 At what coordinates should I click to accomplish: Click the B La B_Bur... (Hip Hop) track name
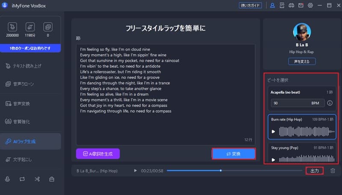tap(97, 171)
